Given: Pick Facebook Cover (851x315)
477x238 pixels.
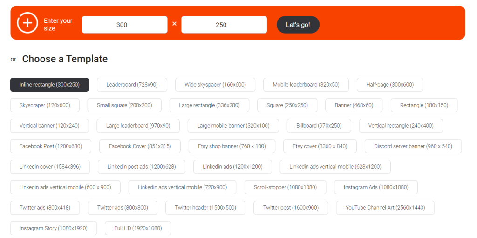Looking at the screenshot, I should 140,146.
